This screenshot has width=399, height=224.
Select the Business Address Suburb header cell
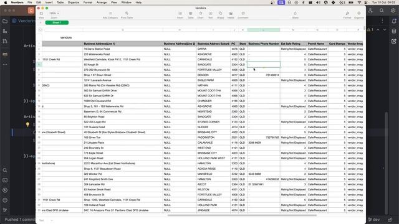[213, 44]
